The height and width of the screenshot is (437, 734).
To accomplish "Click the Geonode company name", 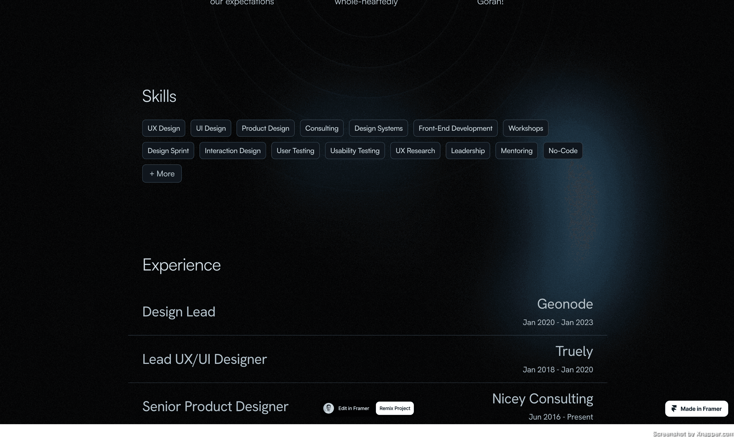I will (565, 304).
